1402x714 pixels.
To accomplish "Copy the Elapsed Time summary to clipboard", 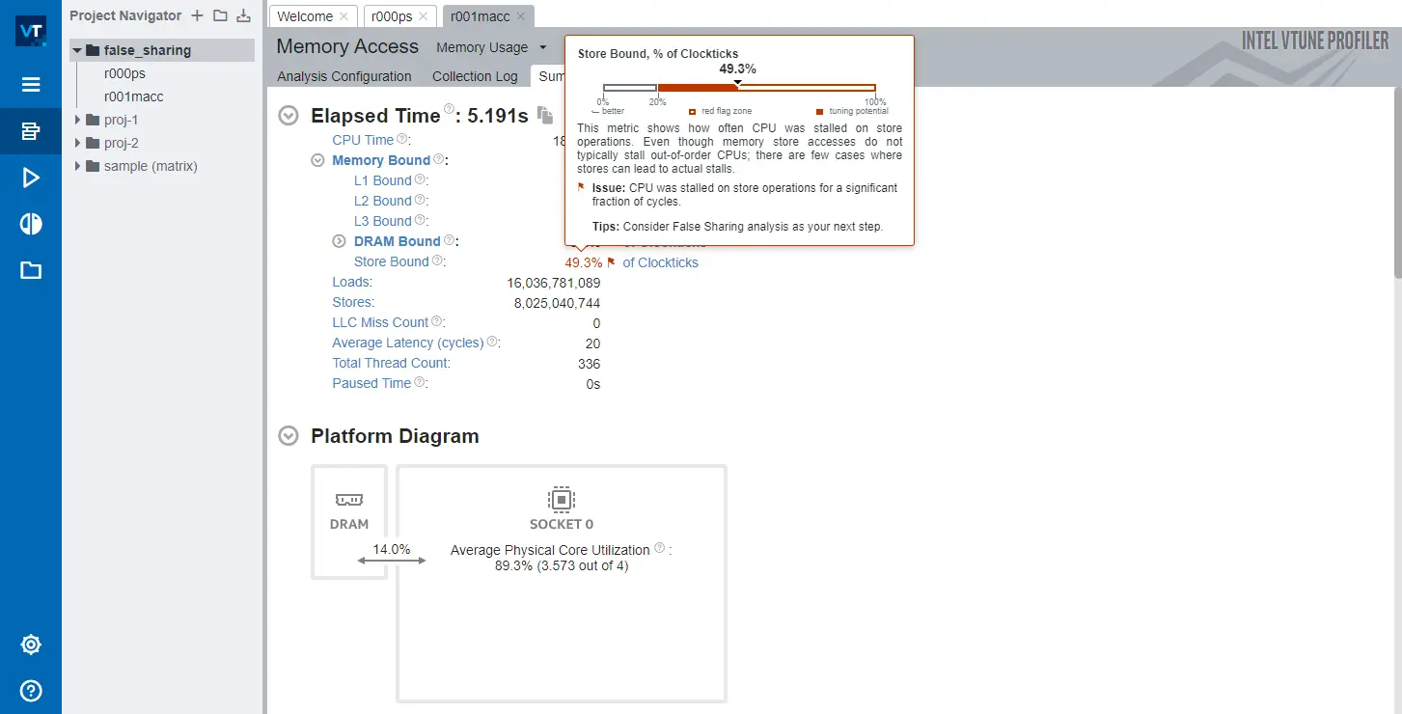I will tap(545, 115).
